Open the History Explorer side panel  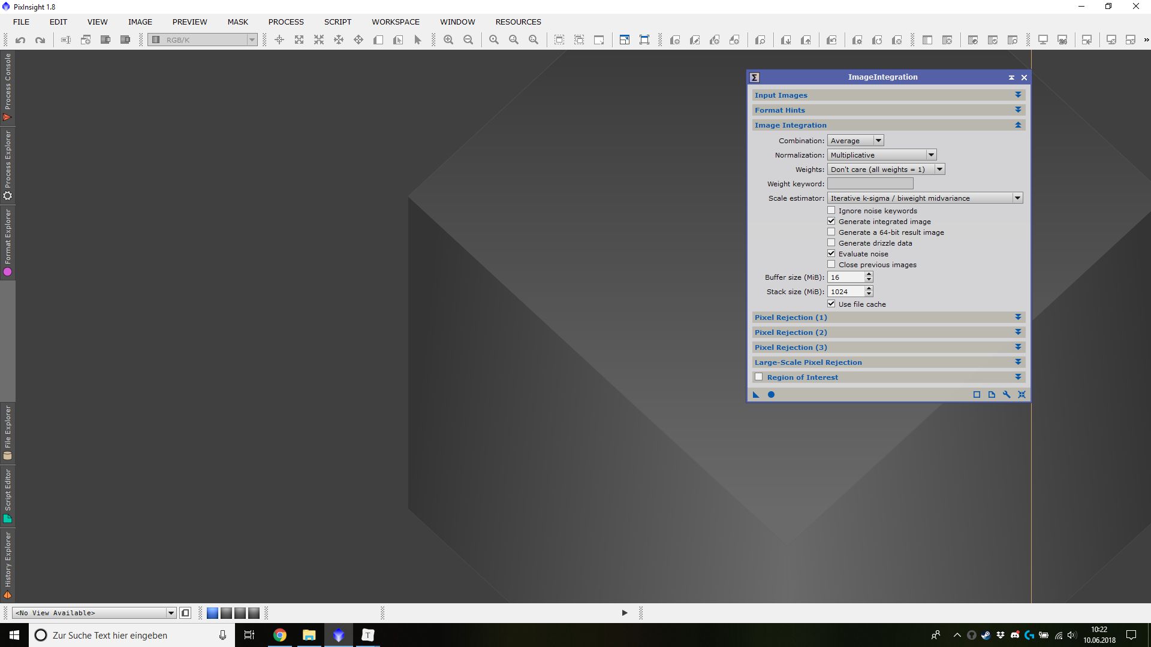[x=7, y=566]
